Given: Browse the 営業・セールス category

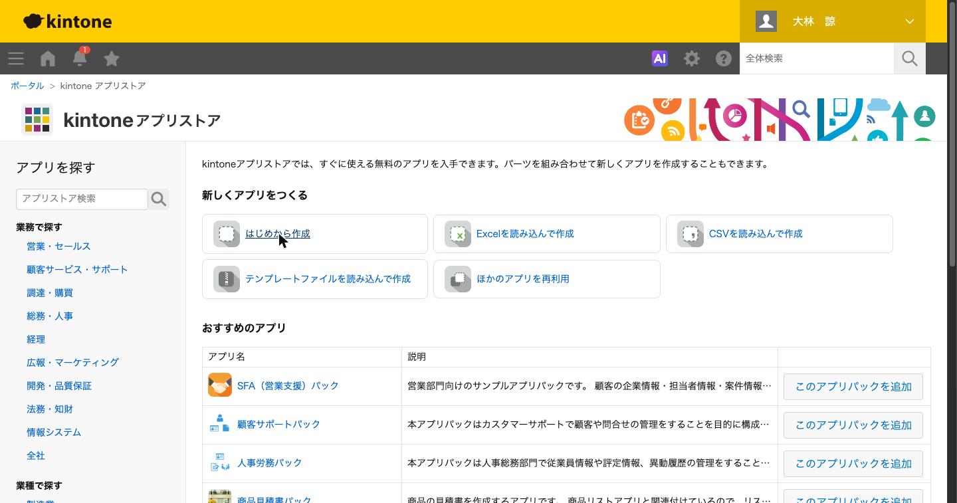Looking at the screenshot, I should (58, 246).
